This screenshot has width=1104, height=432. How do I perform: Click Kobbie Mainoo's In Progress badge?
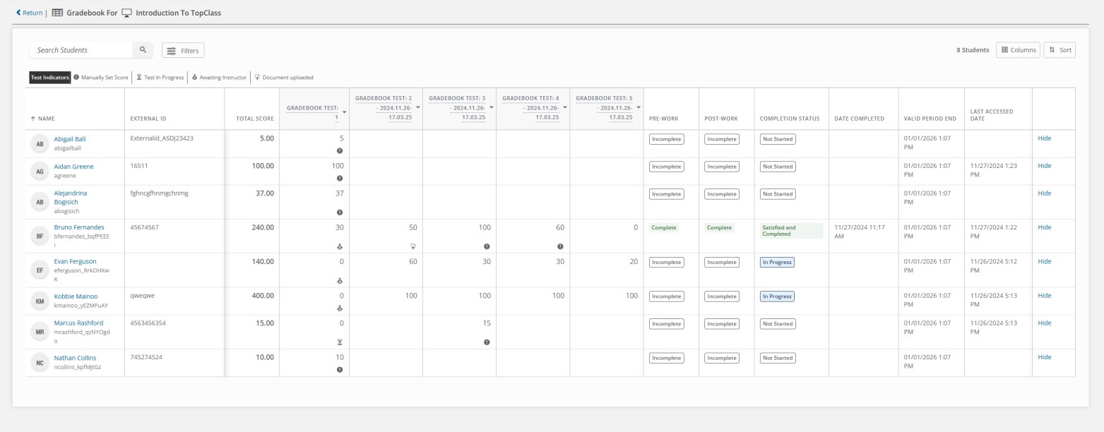777,296
